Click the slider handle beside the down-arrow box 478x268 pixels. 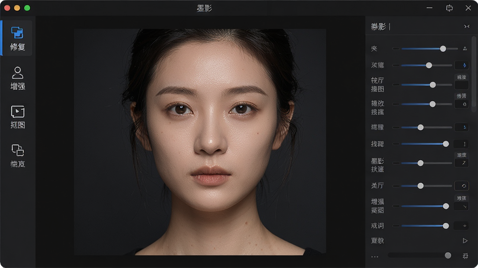[x=446, y=226]
